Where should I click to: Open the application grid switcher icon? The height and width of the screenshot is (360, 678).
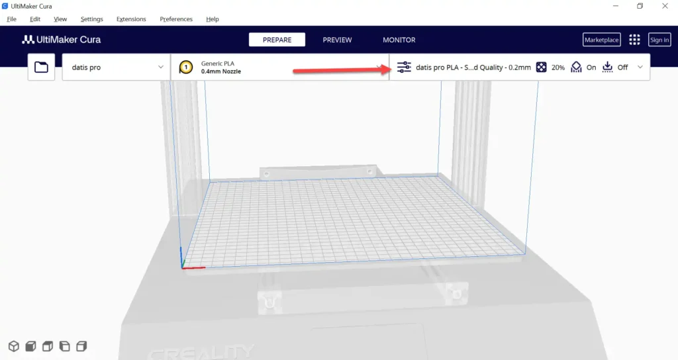click(634, 40)
